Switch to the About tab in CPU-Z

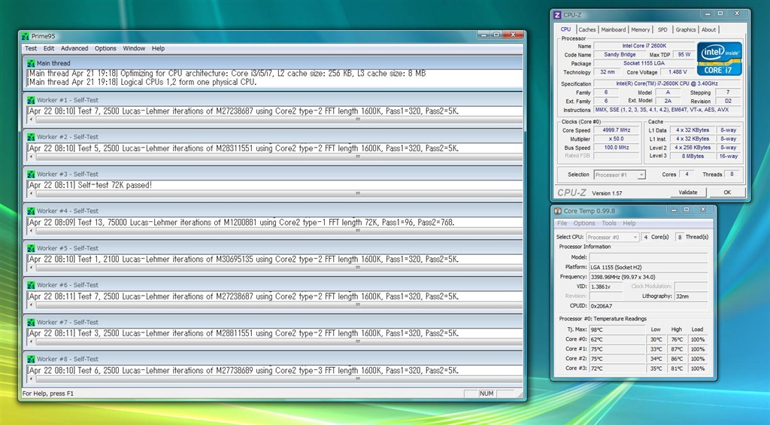point(708,30)
